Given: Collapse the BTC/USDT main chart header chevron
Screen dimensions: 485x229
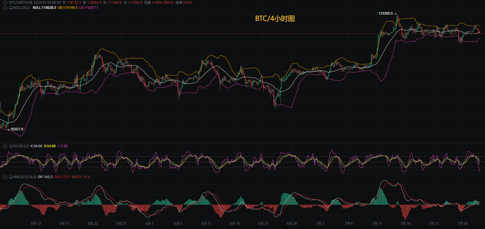Looking at the screenshot, I should click(x=5, y=3).
